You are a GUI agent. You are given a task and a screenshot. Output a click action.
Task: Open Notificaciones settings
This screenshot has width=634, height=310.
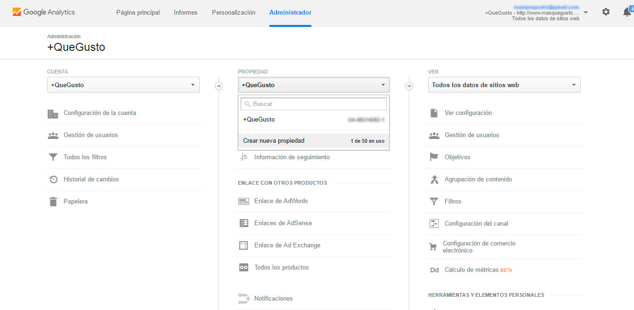click(274, 299)
